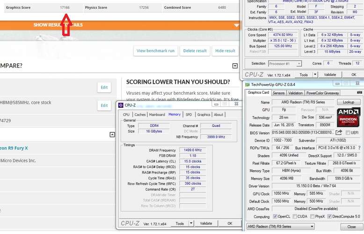This screenshot has height=234, width=364.
Task: Click the Combined Score value 6480
Action: (222, 8)
